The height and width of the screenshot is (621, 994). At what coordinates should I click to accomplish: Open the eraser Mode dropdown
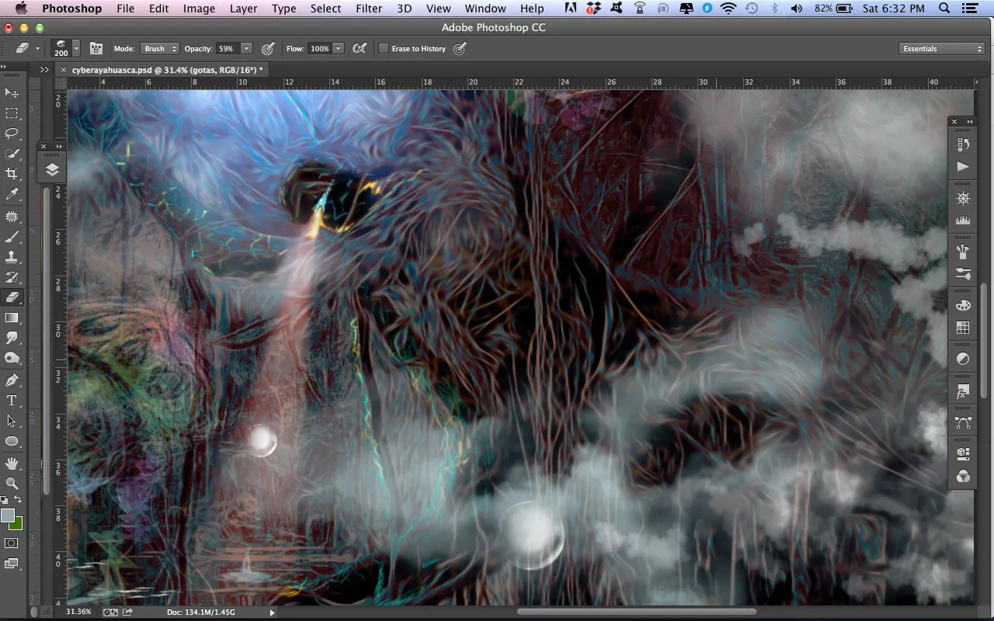[159, 48]
